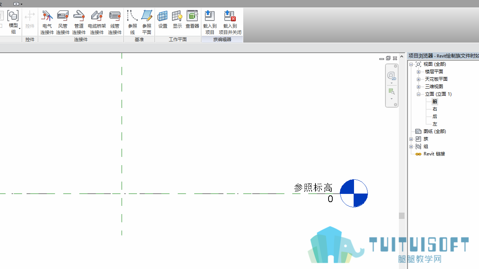Viewport: 479px width, 269px height.
Task: Click 载入到项目 load into project
Action: (210, 22)
